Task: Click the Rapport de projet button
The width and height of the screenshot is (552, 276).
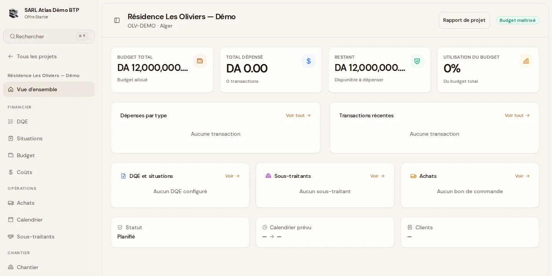Action: click(464, 20)
